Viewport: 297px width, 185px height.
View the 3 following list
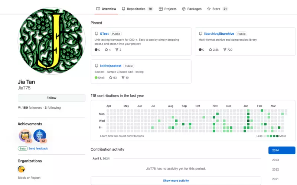tap(53, 108)
